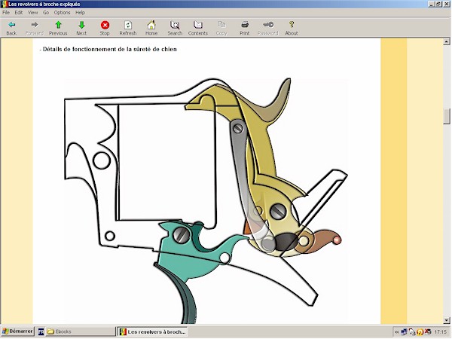
Task: Open the Options menu
Action: click(x=62, y=13)
